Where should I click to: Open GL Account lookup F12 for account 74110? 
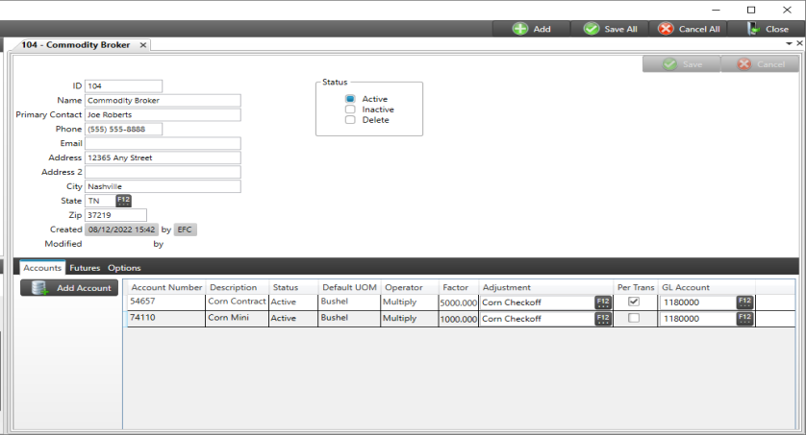[744, 319]
